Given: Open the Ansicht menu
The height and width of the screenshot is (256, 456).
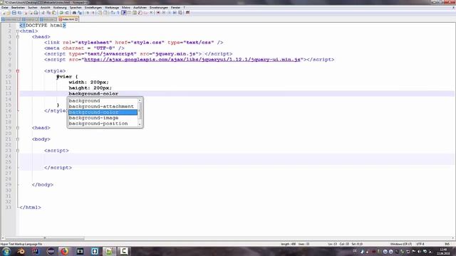Looking at the screenshot, I should [x=46, y=8].
